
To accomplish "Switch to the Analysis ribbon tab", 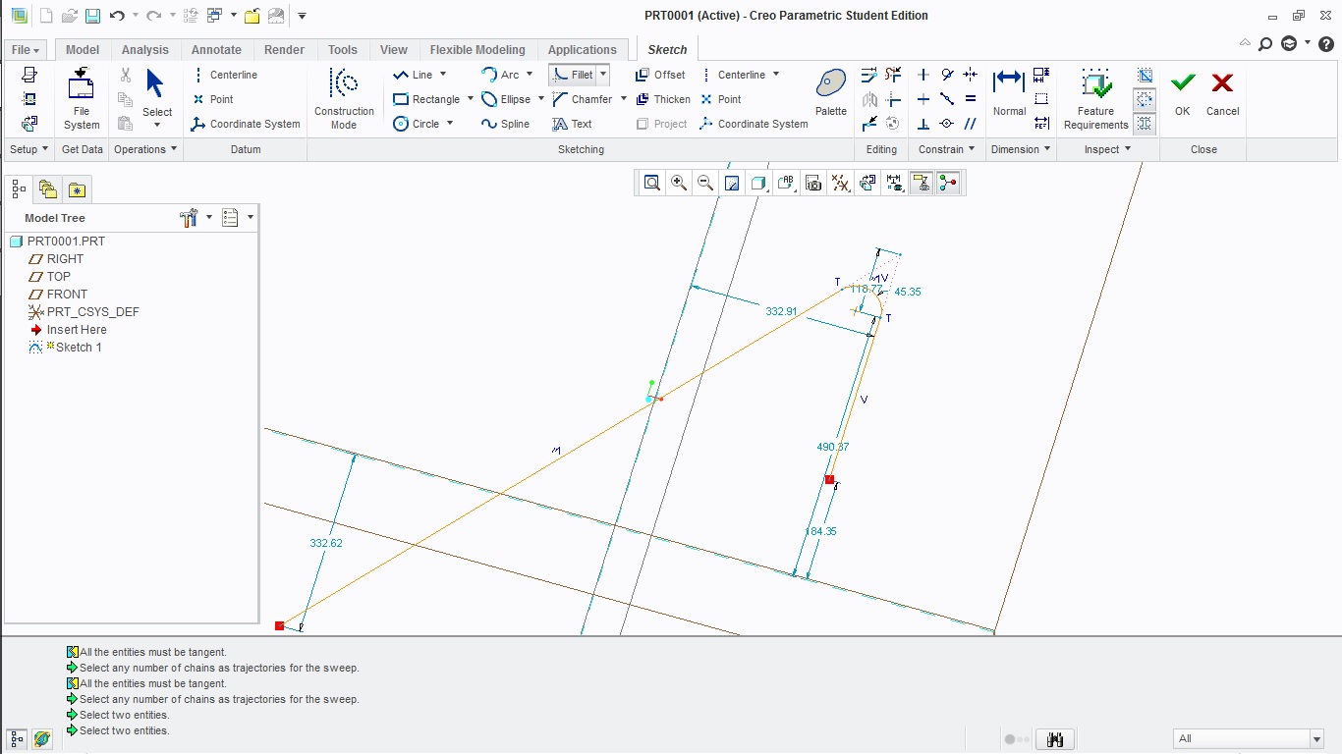I will point(145,50).
